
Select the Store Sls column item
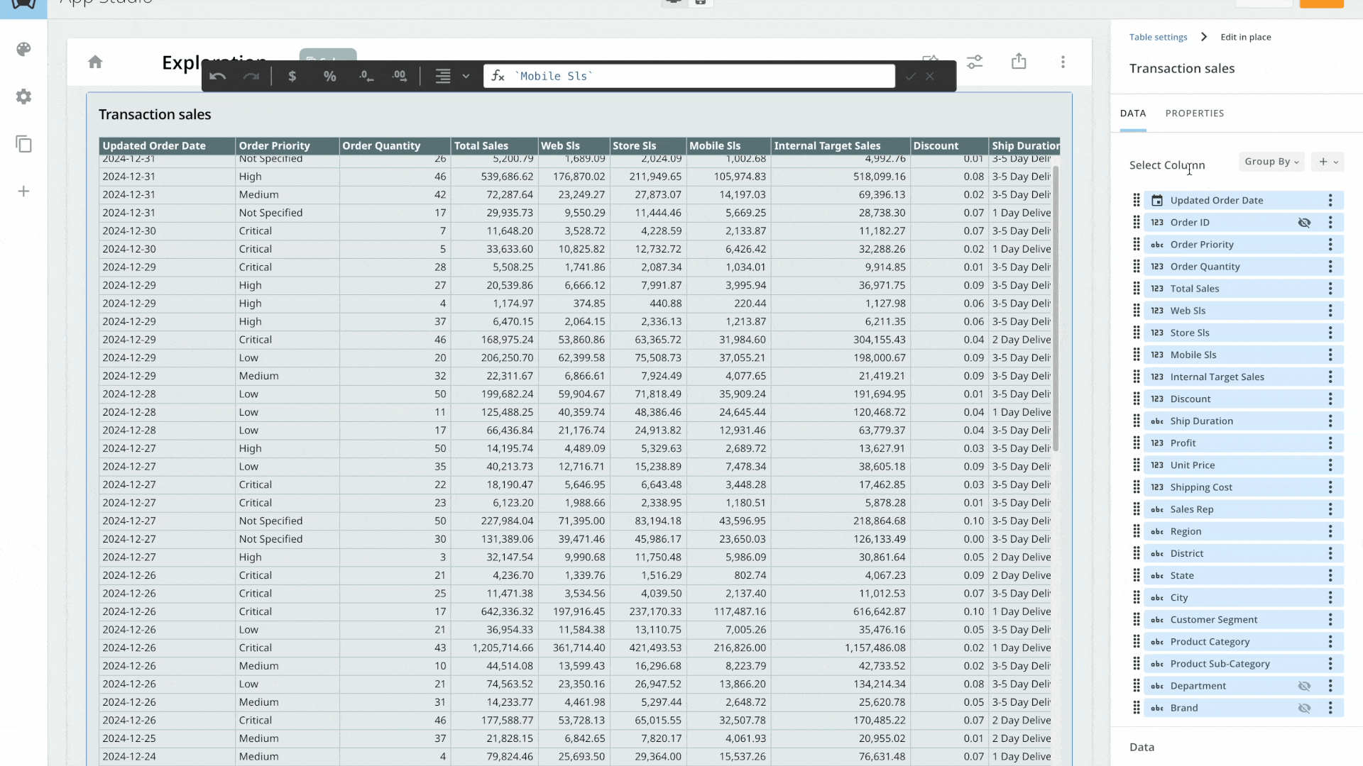[x=1244, y=333]
